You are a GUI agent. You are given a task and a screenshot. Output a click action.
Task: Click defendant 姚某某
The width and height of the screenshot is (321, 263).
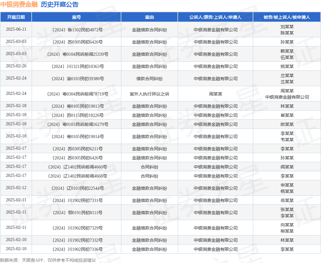click(287, 66)
